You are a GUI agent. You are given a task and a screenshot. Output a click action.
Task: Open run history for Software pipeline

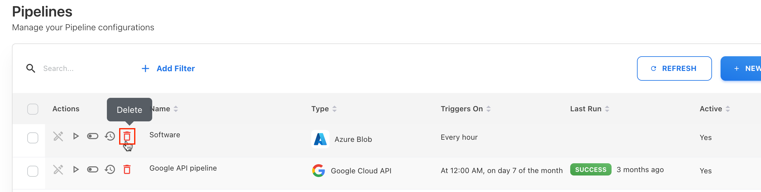(110, 136)
